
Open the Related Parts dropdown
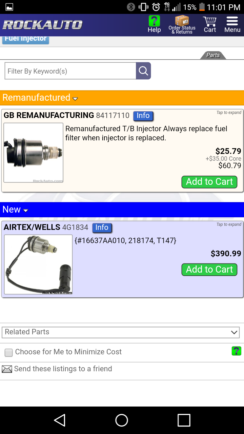pos(121,332)
